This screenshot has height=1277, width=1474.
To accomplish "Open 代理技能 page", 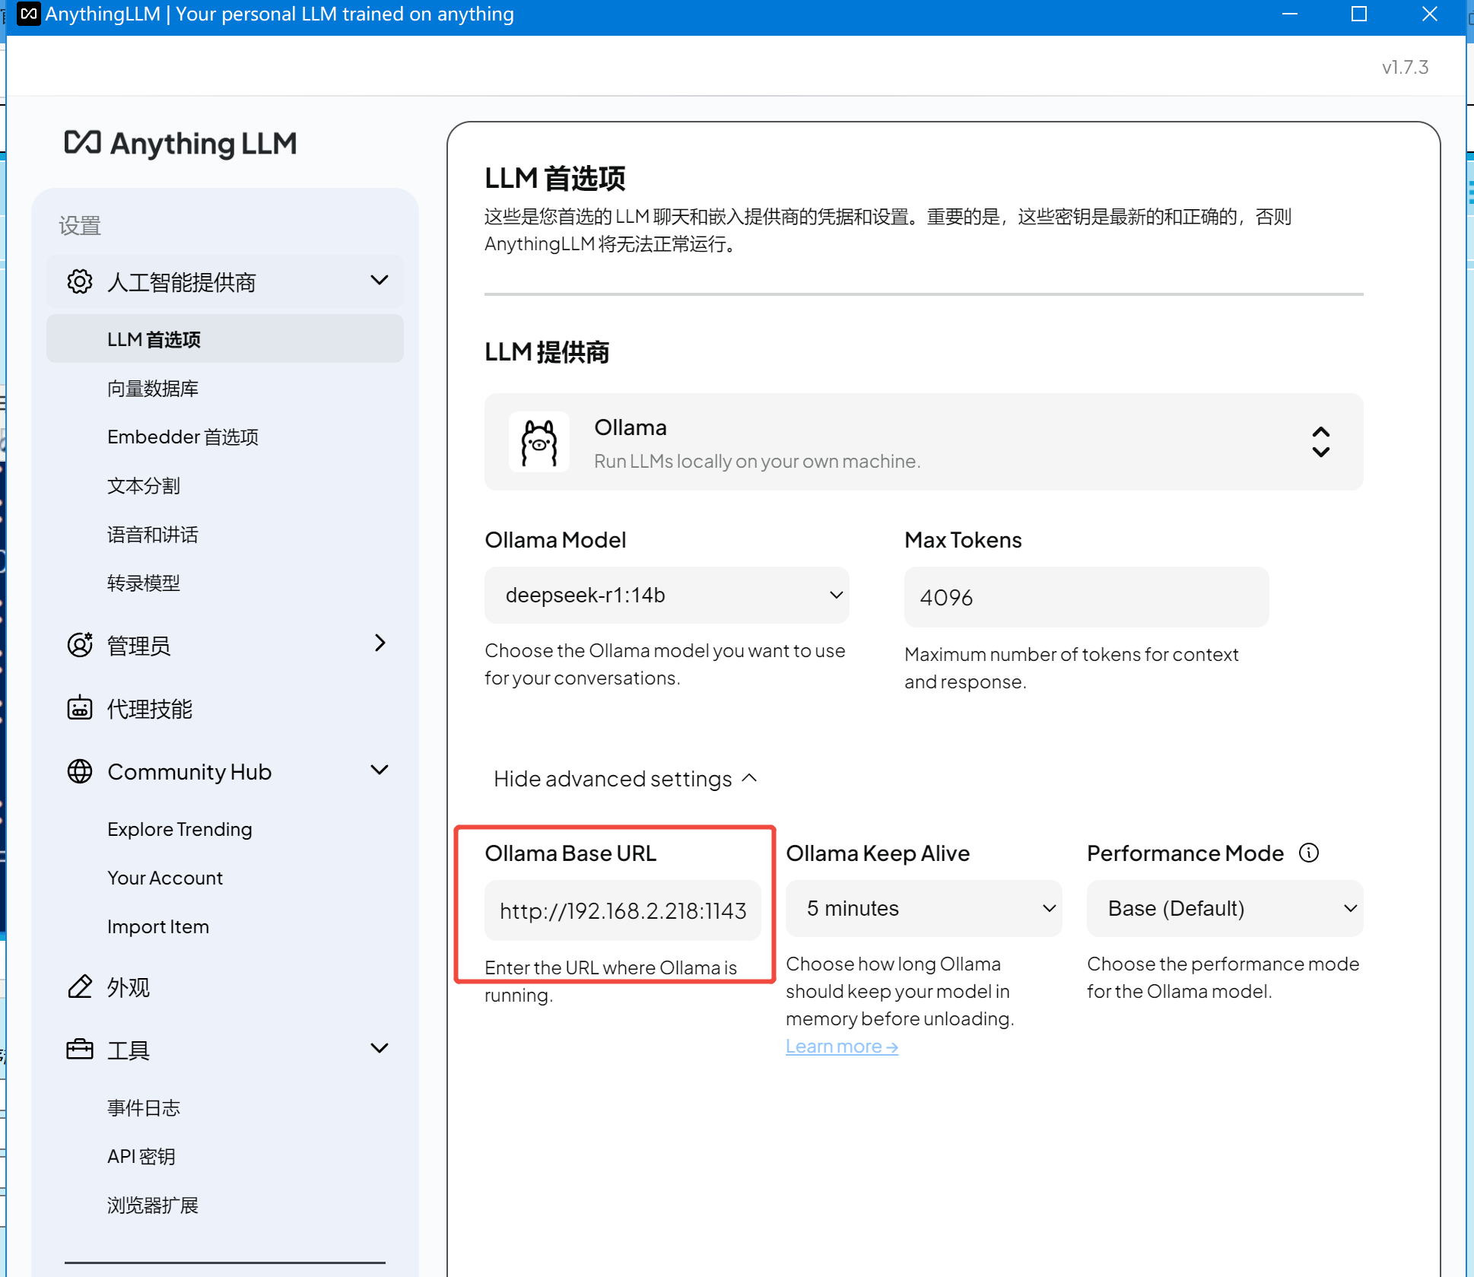I will point(150,709).
